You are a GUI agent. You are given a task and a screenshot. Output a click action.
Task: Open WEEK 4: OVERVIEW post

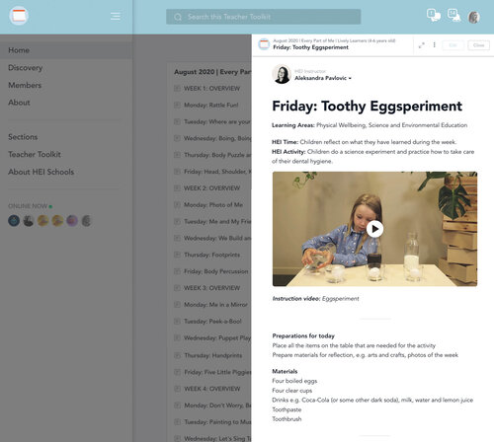click(212, 389)
